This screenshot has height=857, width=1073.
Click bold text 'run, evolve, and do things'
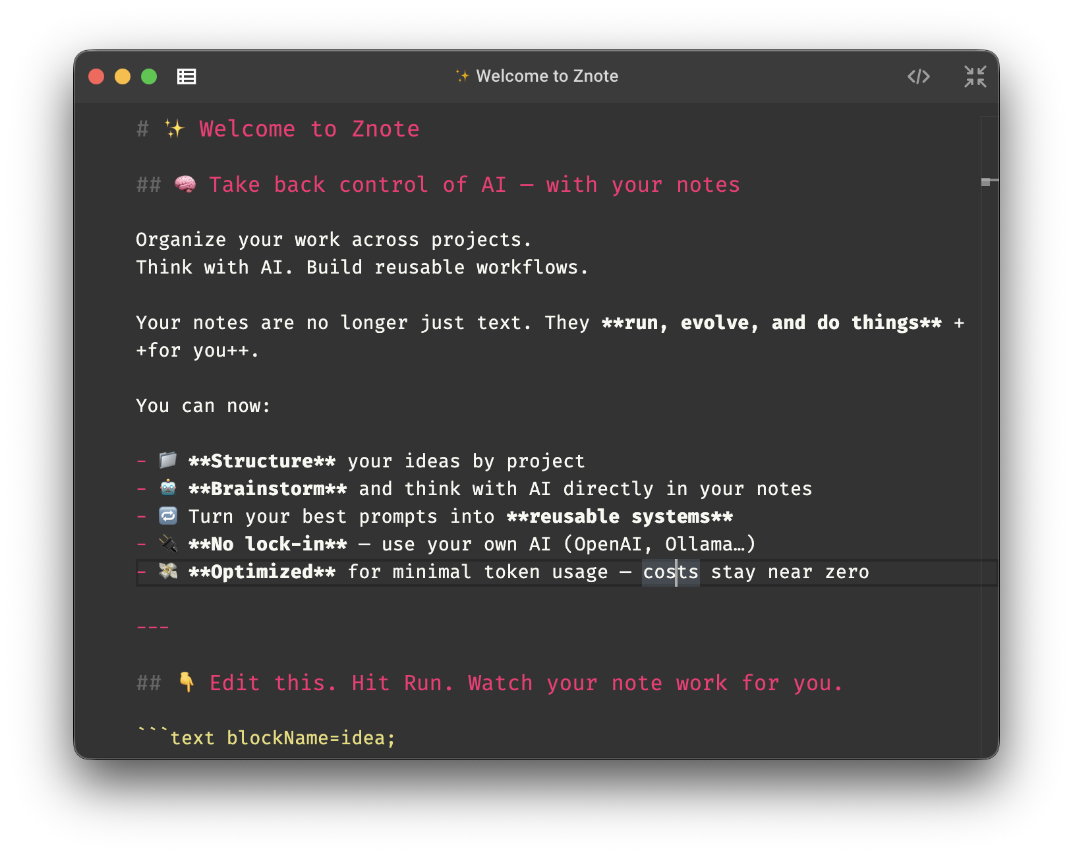[x=772, y=322]
